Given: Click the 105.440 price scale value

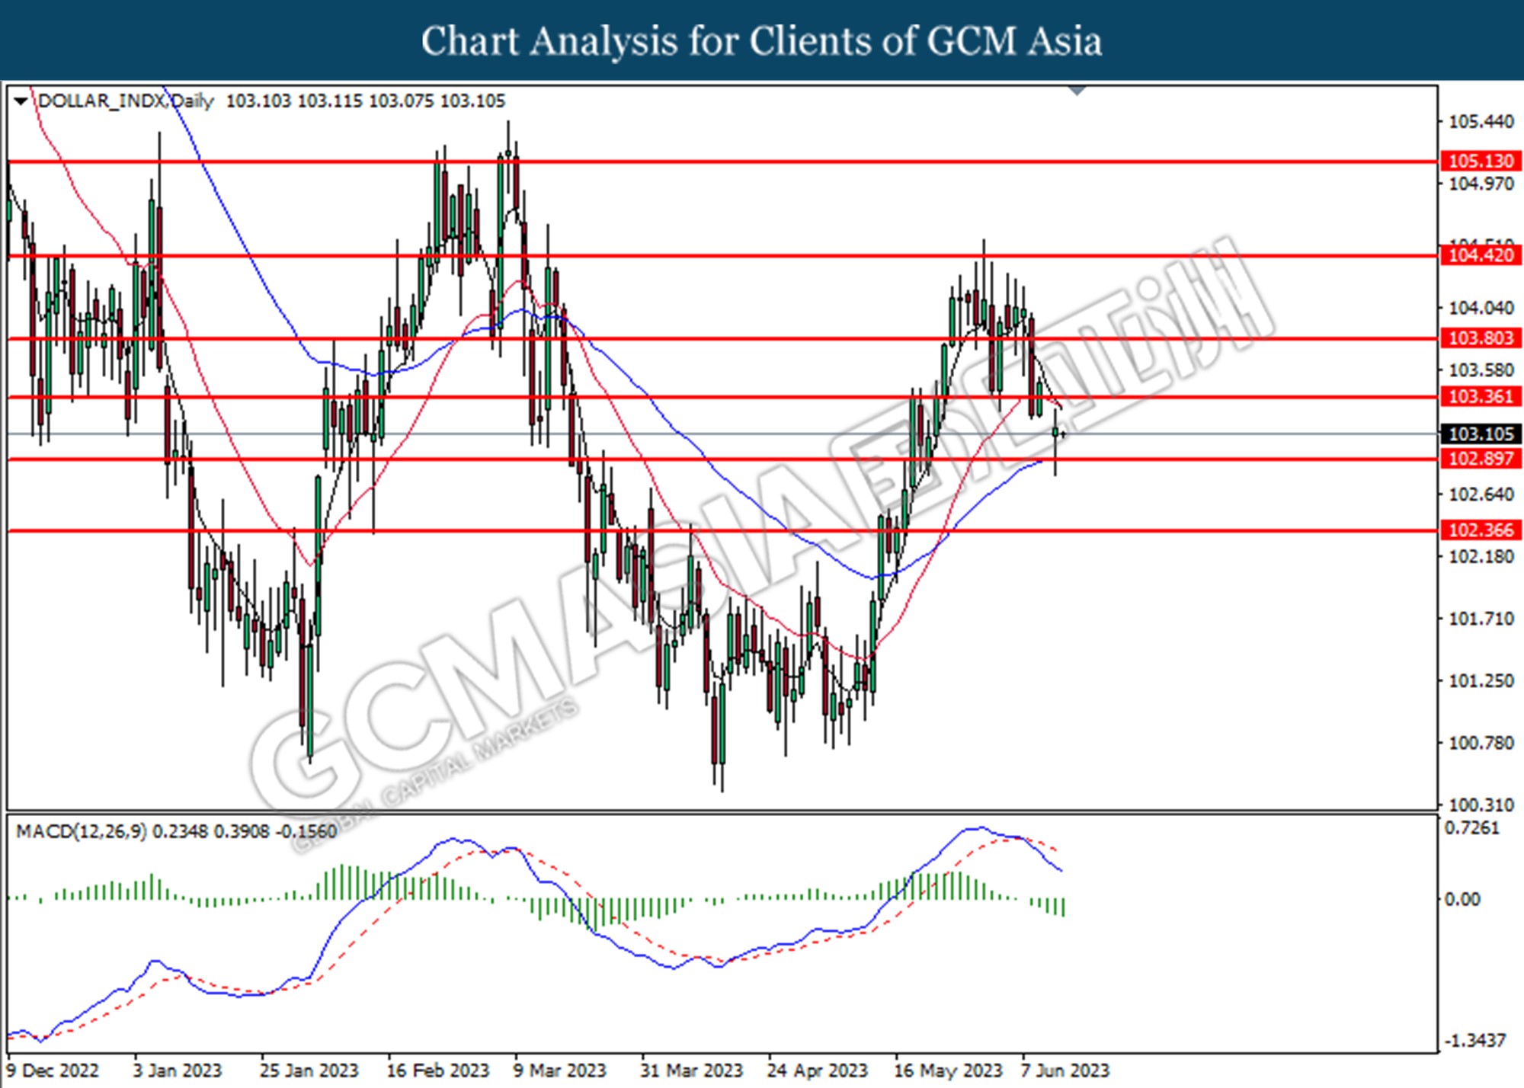Looking at the screenshot, I should click(x=1481, y=122).
